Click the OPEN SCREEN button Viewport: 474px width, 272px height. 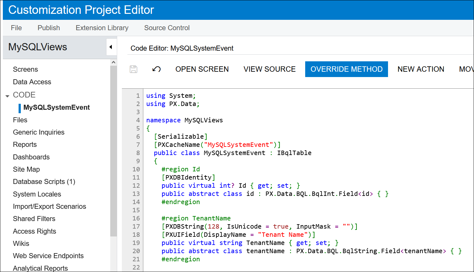(202, 69)
